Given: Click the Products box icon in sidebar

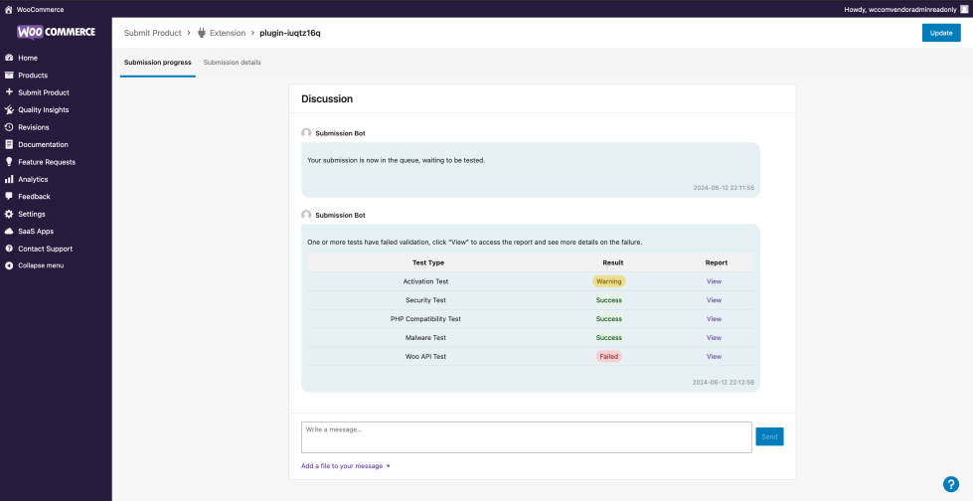Looking at the screenshot, I should [9, 76].
